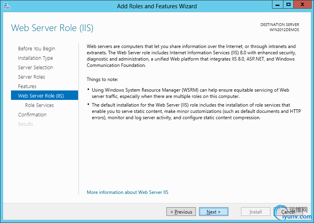
Task: Click the wizard icon in the title bar
Action: pyautogui.click(x=7, y=6)
